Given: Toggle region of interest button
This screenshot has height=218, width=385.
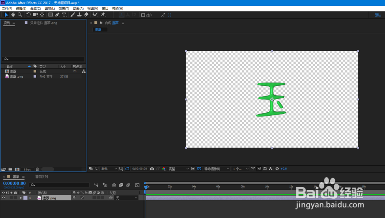Looking at the screenshot, I should point(193,169).
